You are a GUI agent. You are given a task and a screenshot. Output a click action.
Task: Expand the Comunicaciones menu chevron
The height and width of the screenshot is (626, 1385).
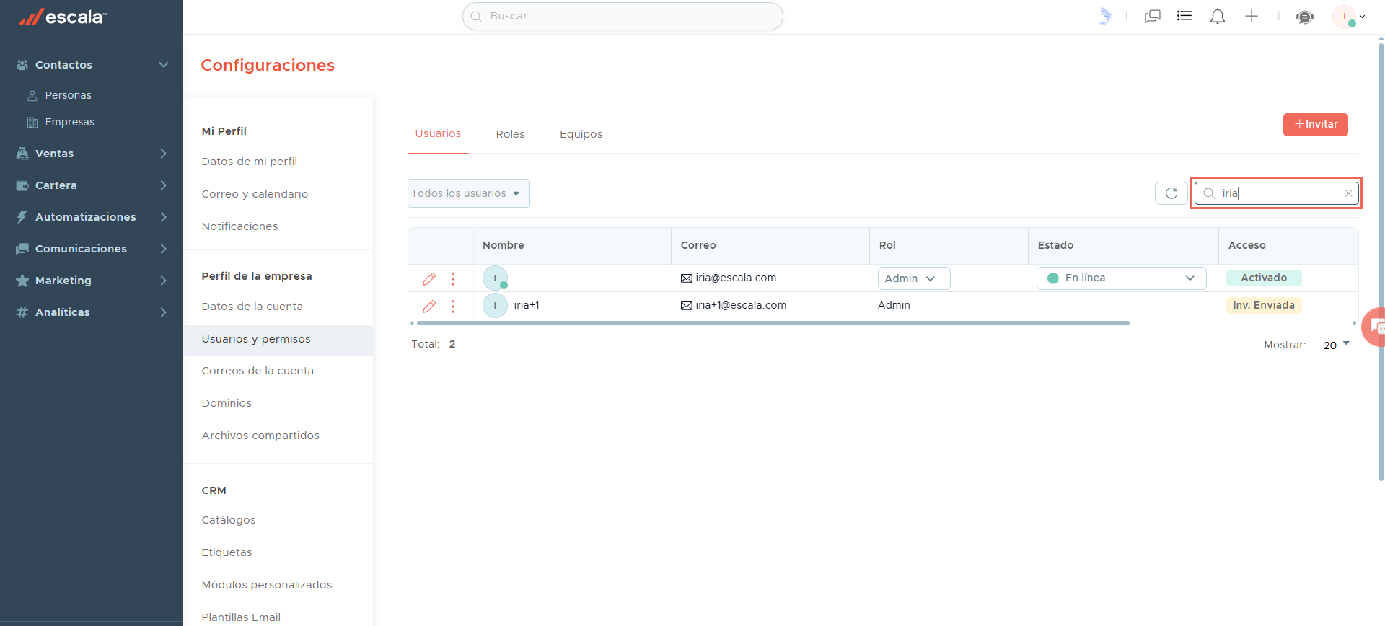pyautogui.click(x=164, y=249)
